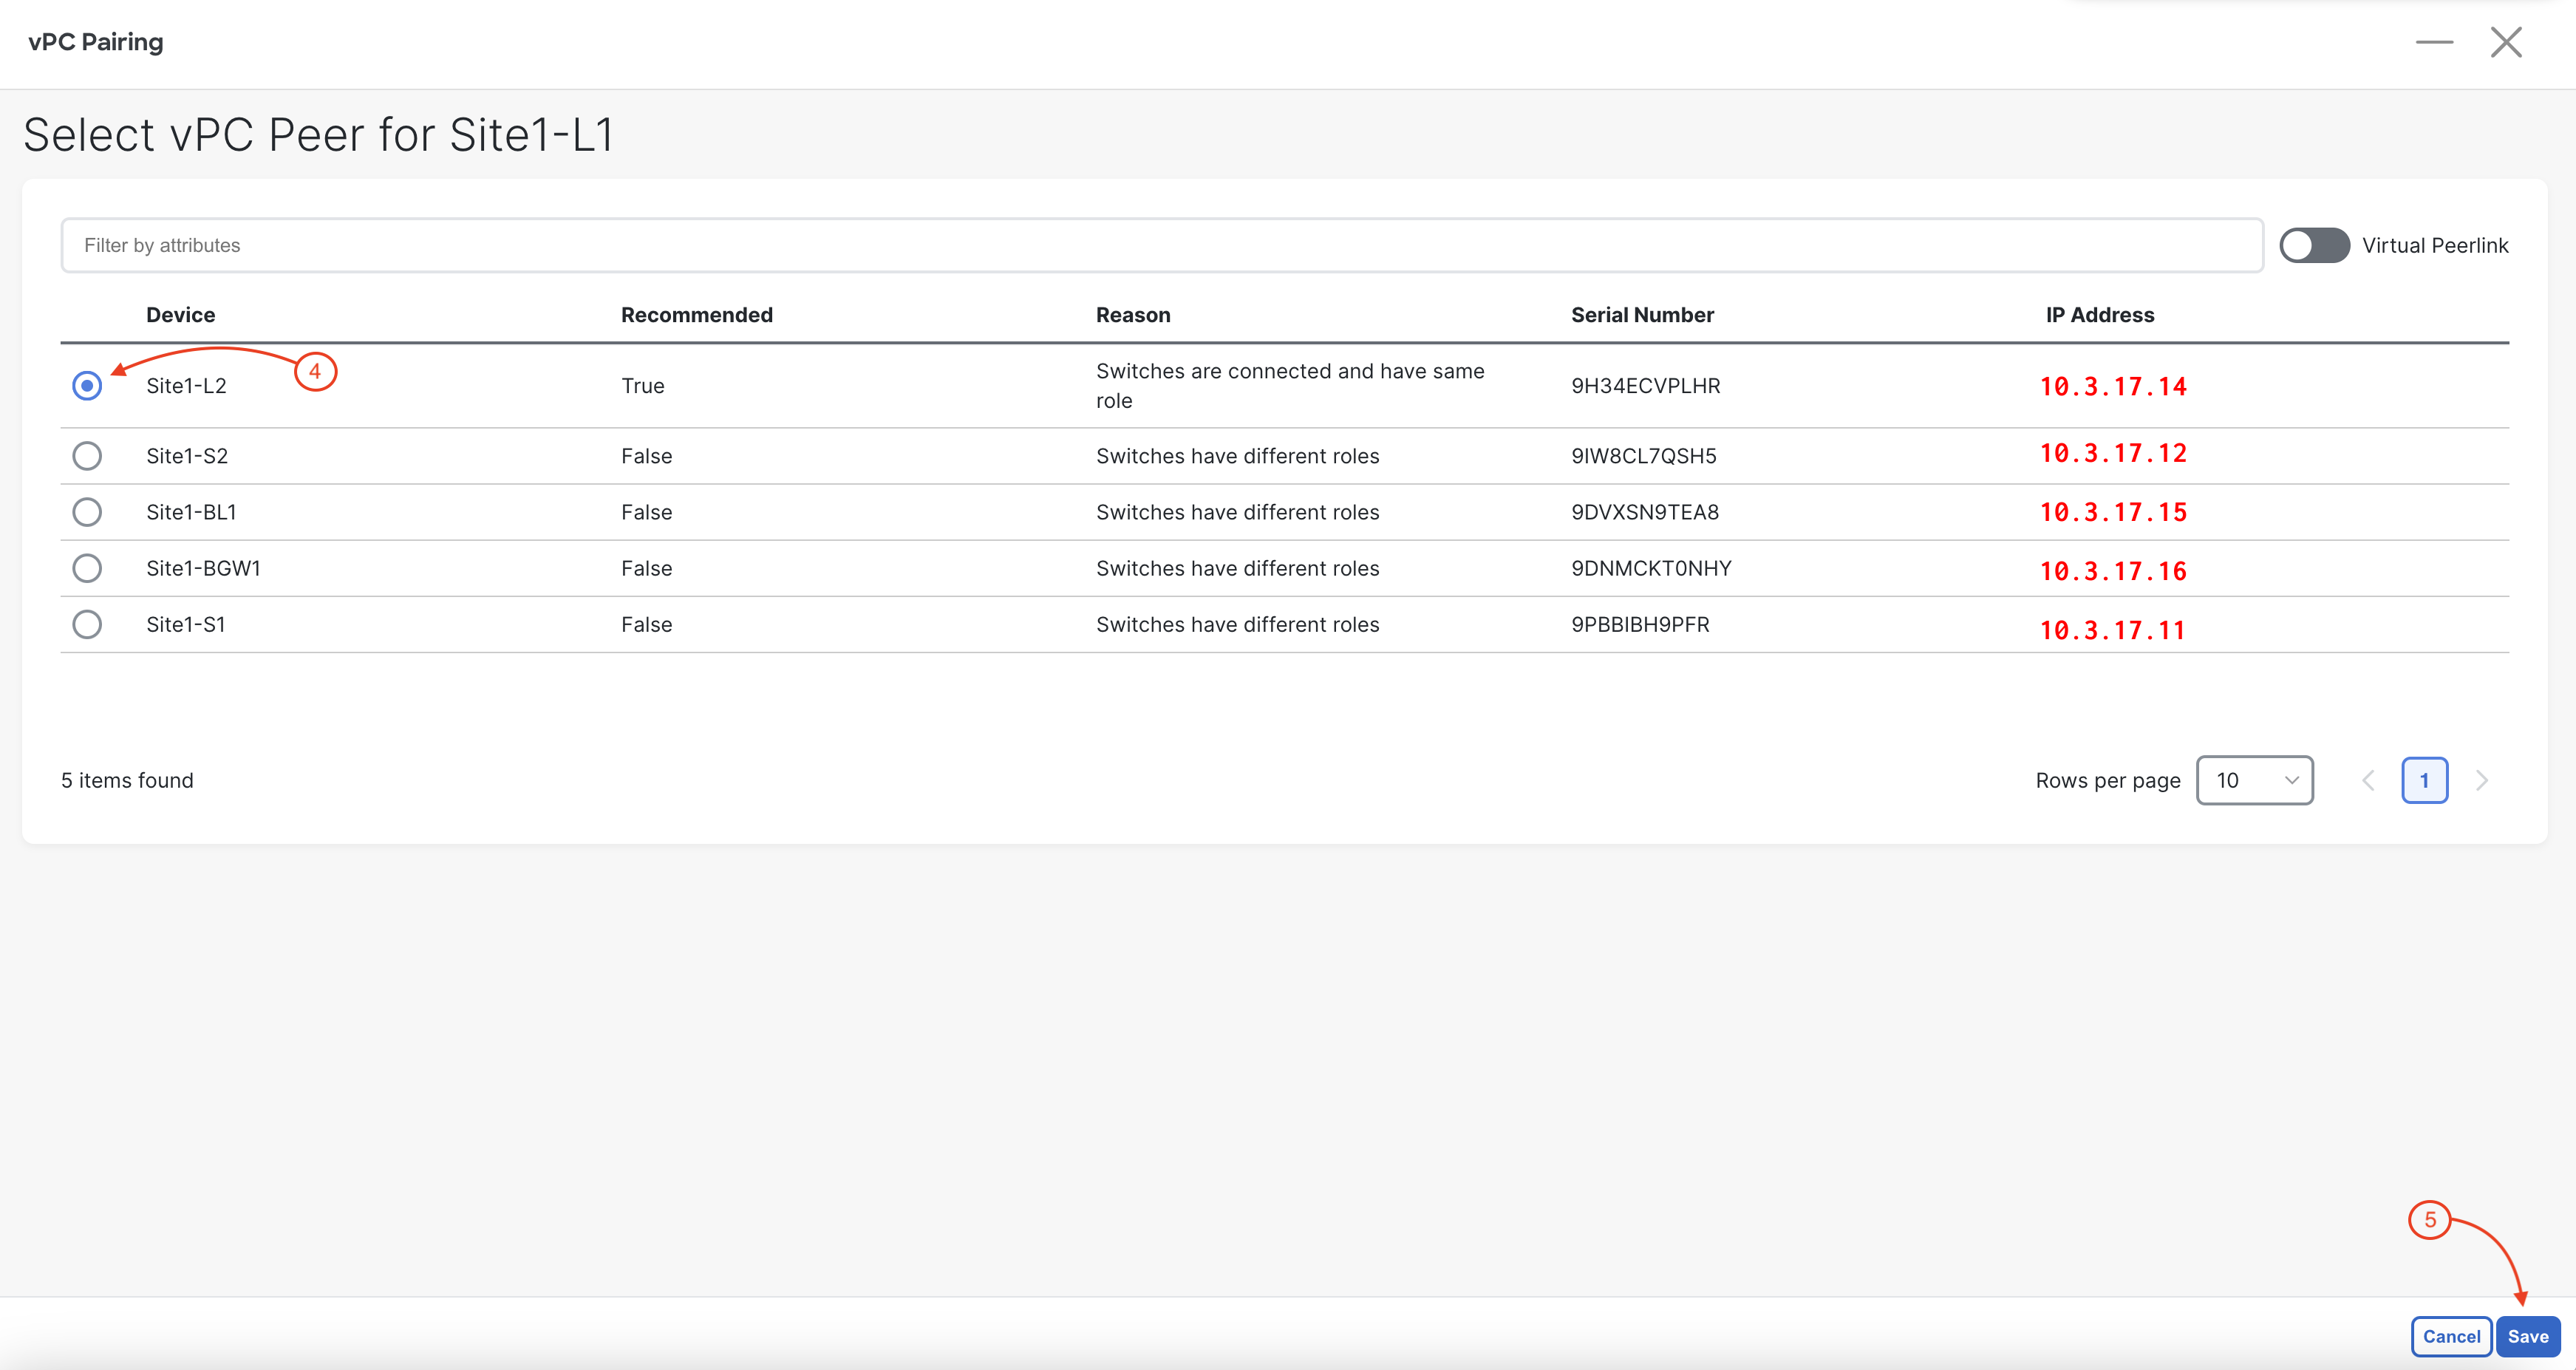Go to next page arrow
Viewport: 2576px width, 1370px height.
[2481, 780]
